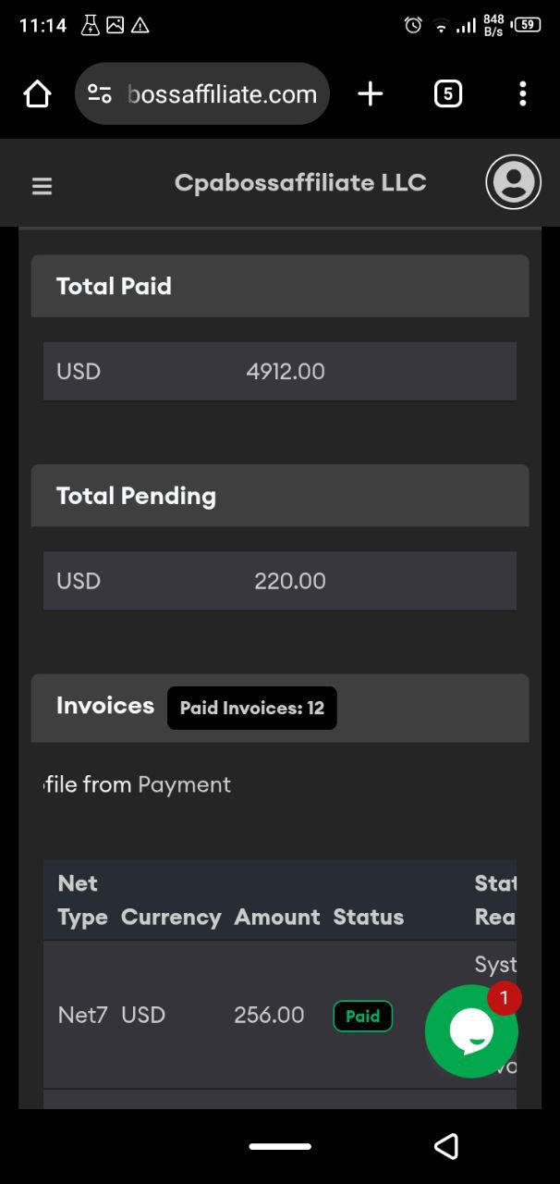Tap the site info icon in address bar
This screenshot has width=560, height=1184.
click(100, 93)
